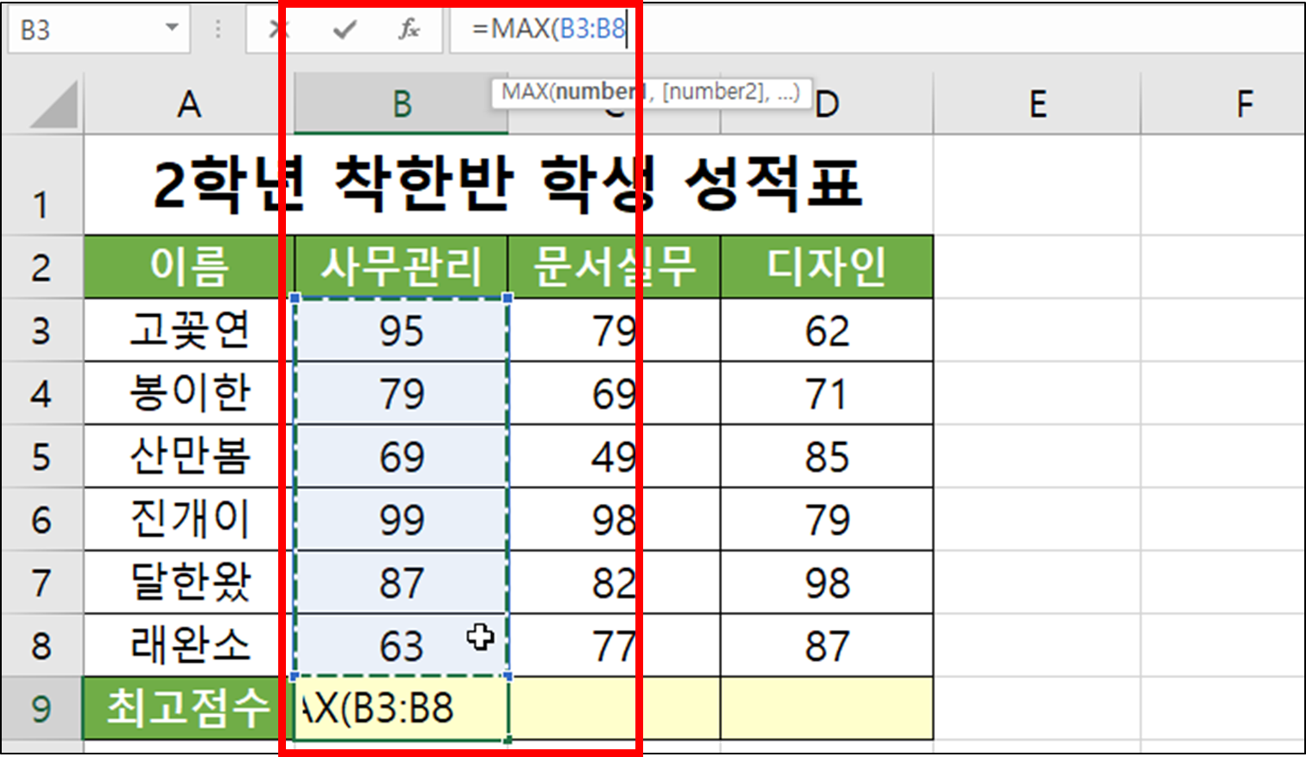
Task: Select the cell containing 99
Action: tap(400, 519)
